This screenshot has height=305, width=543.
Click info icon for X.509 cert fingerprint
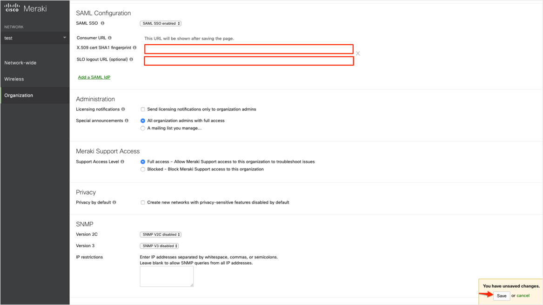[134, 47]
